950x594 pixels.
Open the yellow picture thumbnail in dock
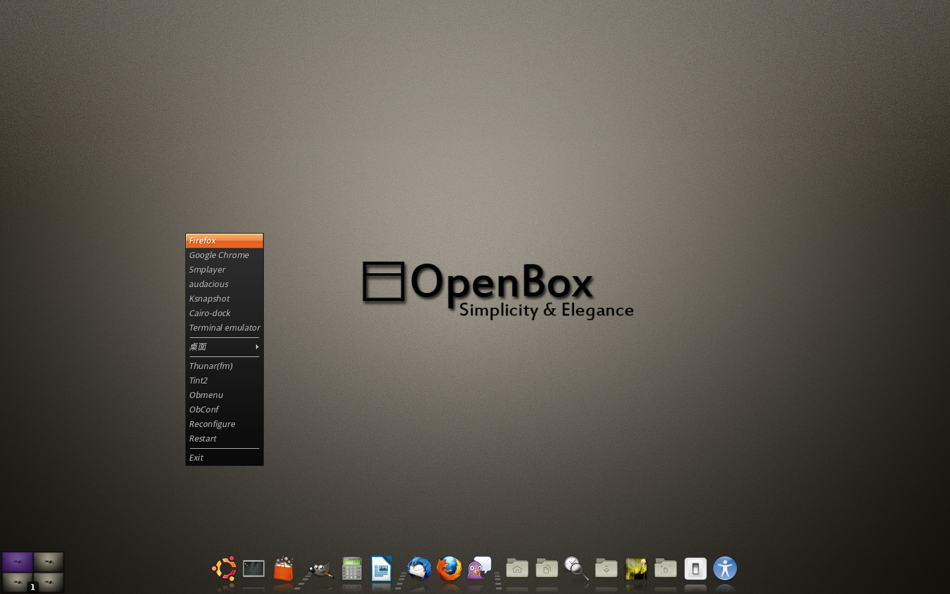(636, 568)
